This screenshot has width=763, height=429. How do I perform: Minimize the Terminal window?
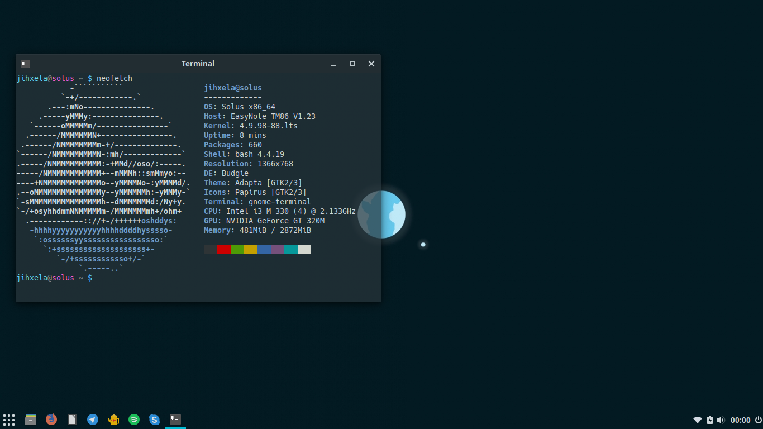coord(333,64)
